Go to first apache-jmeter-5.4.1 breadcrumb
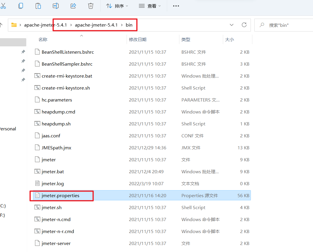The height and width of the screenshot is (252, 313). point(46,25)
